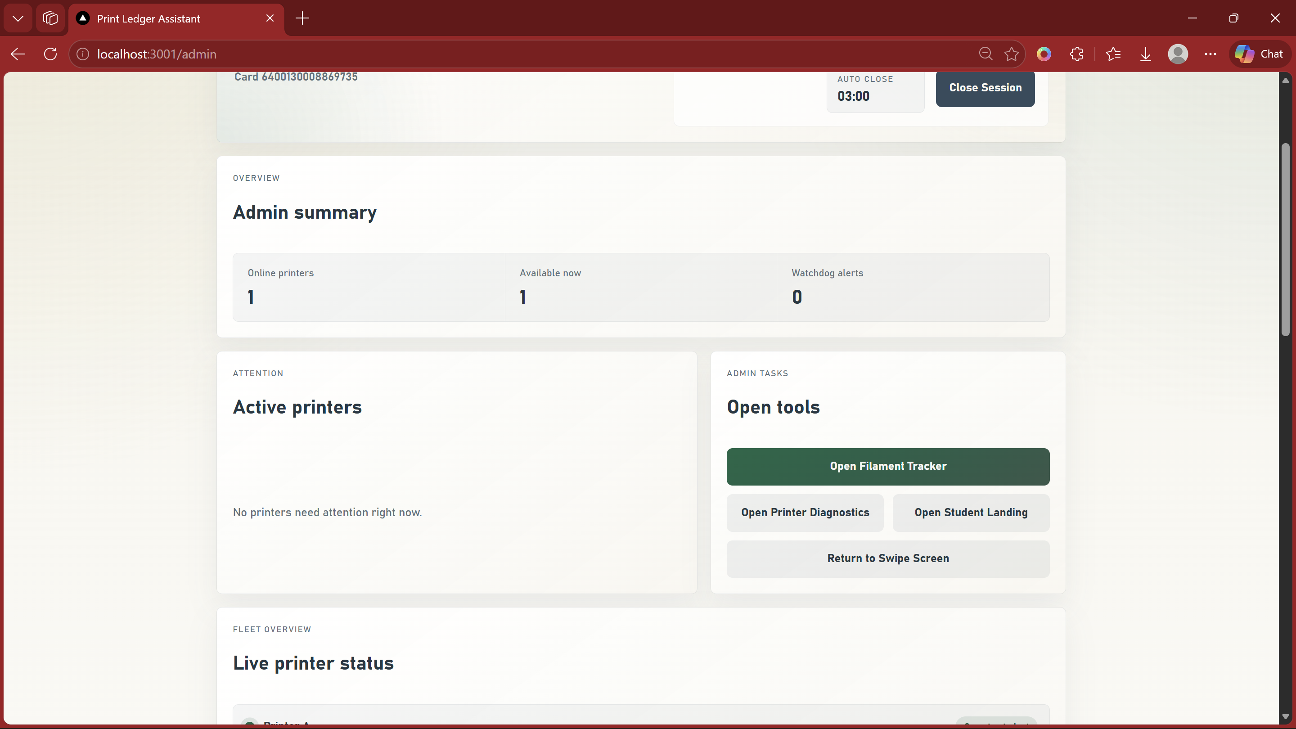Click the user profile avatar icon
1296x729 pixels.
[1178, 54]
